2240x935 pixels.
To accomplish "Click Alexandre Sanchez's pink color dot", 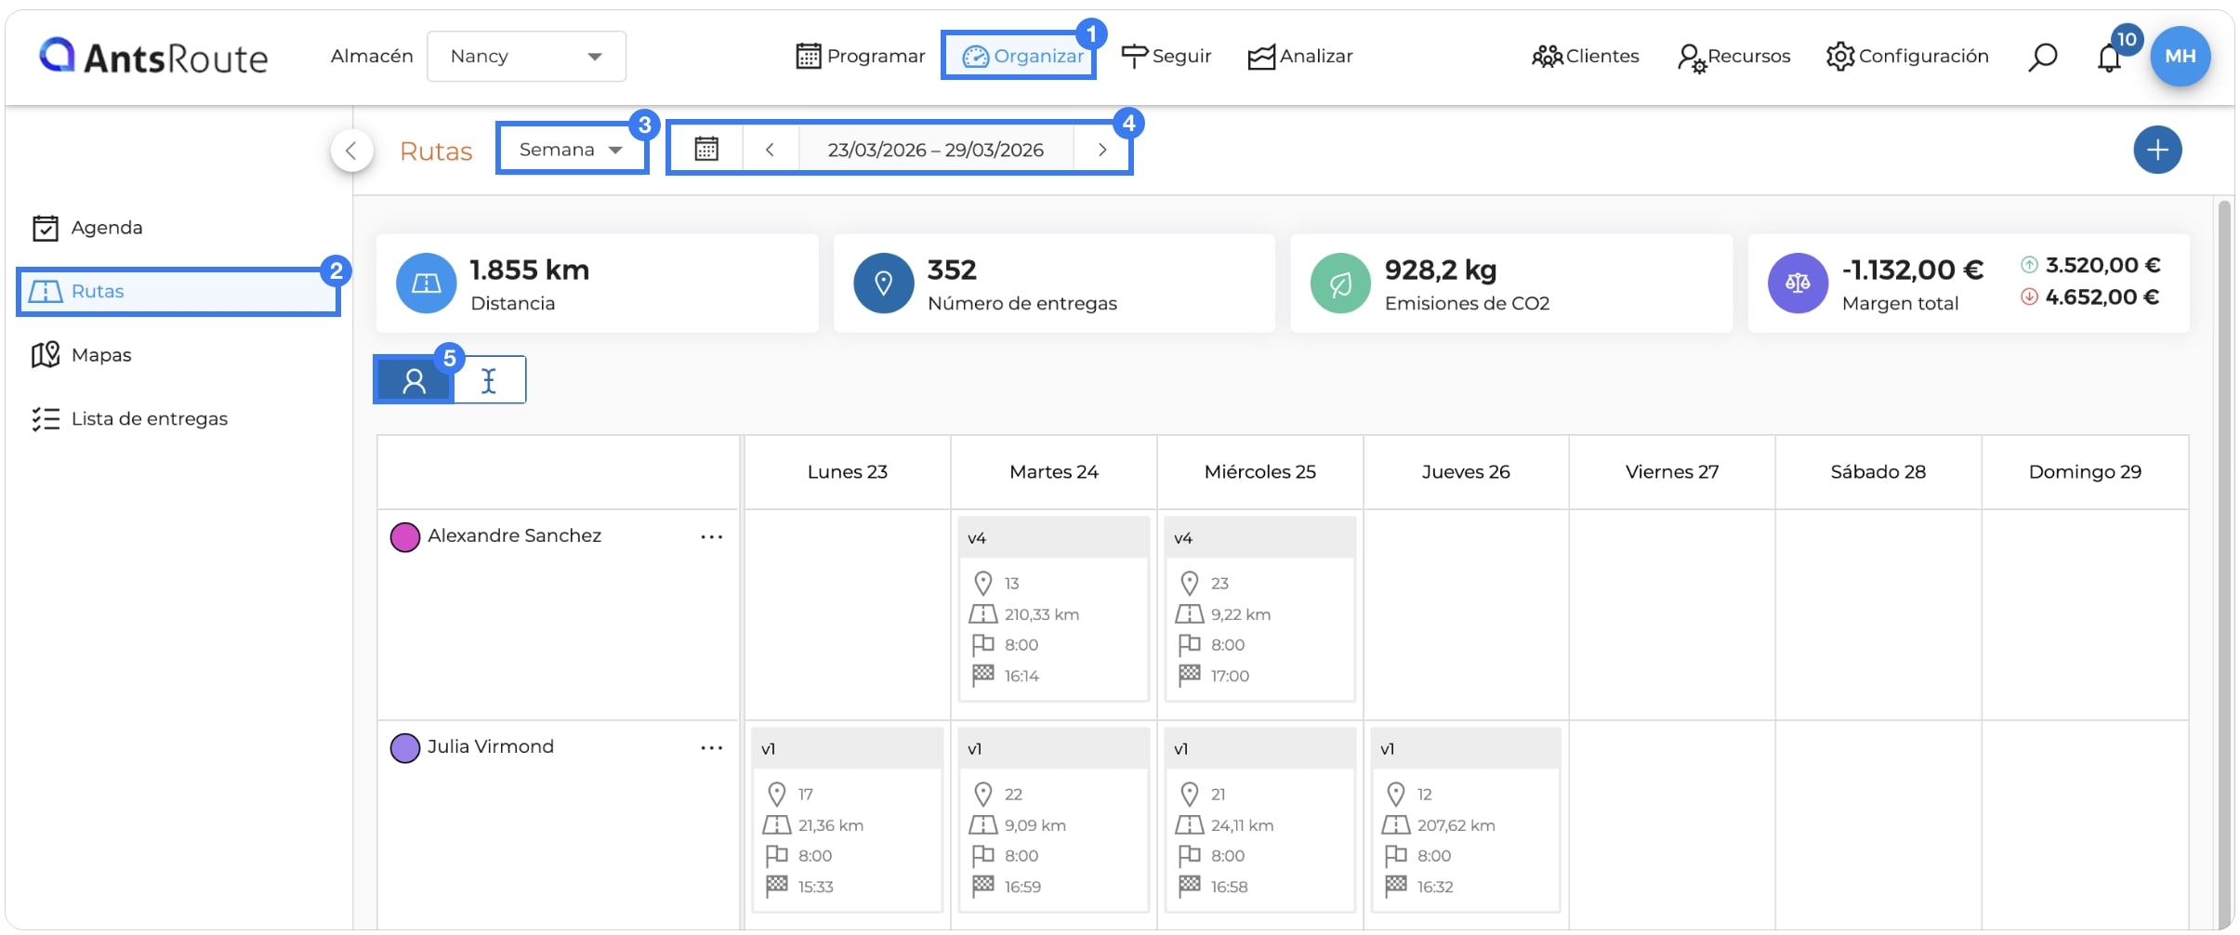I will pos(404,537).
